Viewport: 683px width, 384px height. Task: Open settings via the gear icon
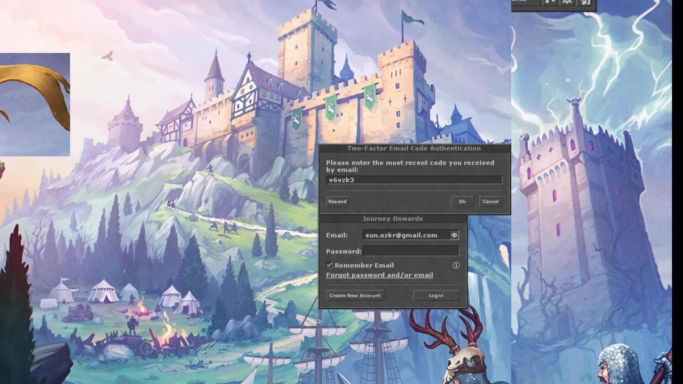point(567,2)
